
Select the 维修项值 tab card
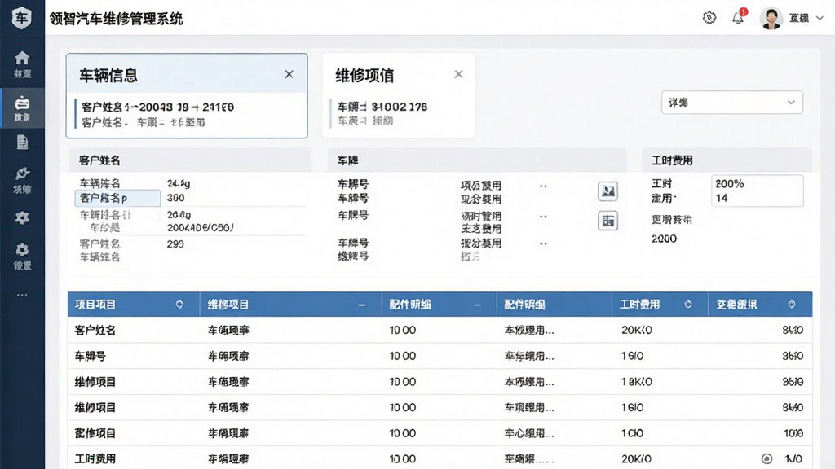click(398, 96)
